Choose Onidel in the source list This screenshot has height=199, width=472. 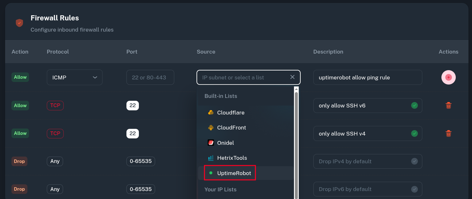click(225, 143)
